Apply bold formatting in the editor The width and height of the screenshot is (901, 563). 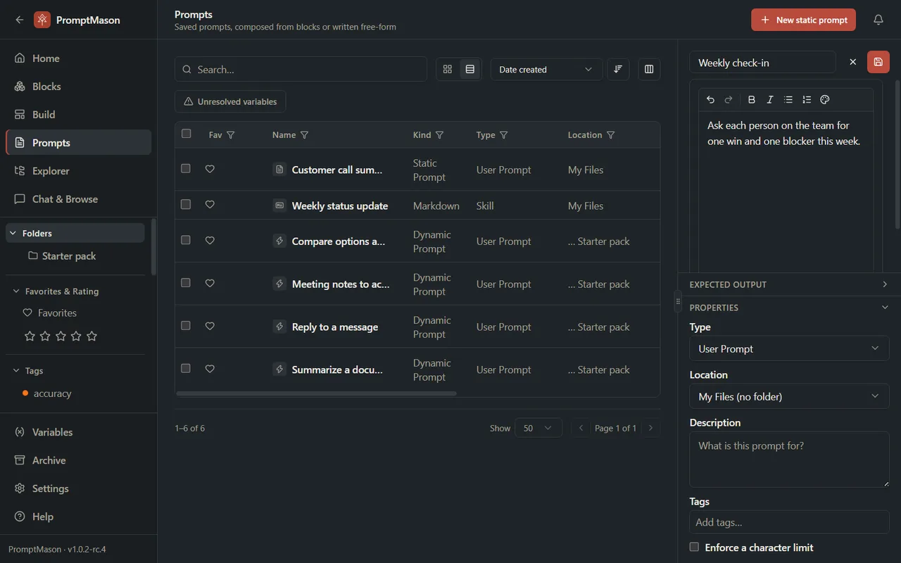pyautogui.click(x=752, y=100)
